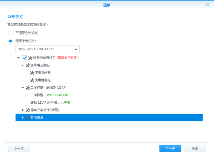Image resolution: width=214 pixels, height=154 pixels.
Task: Click the WORKGROUP value text
Action: 57,95
